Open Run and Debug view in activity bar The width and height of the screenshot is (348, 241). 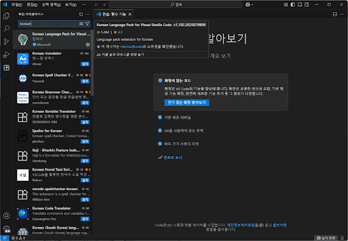pos(7,55)
